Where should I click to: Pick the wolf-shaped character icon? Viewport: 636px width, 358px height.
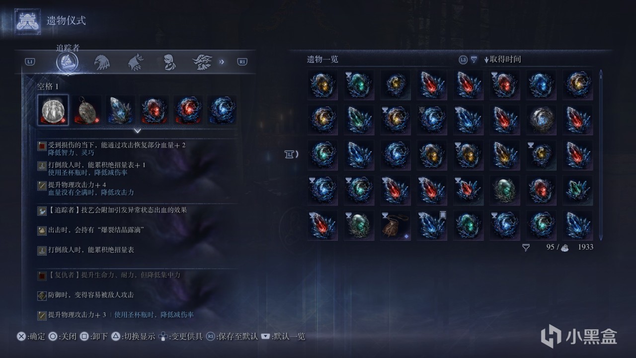pos(136,62)
